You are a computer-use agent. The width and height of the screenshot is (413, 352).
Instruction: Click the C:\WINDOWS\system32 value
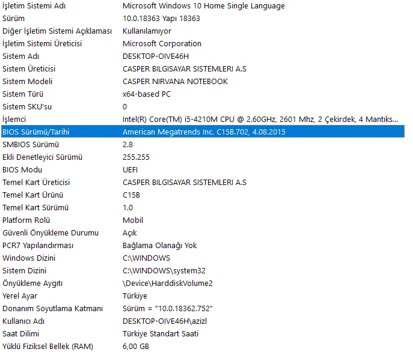164,271
